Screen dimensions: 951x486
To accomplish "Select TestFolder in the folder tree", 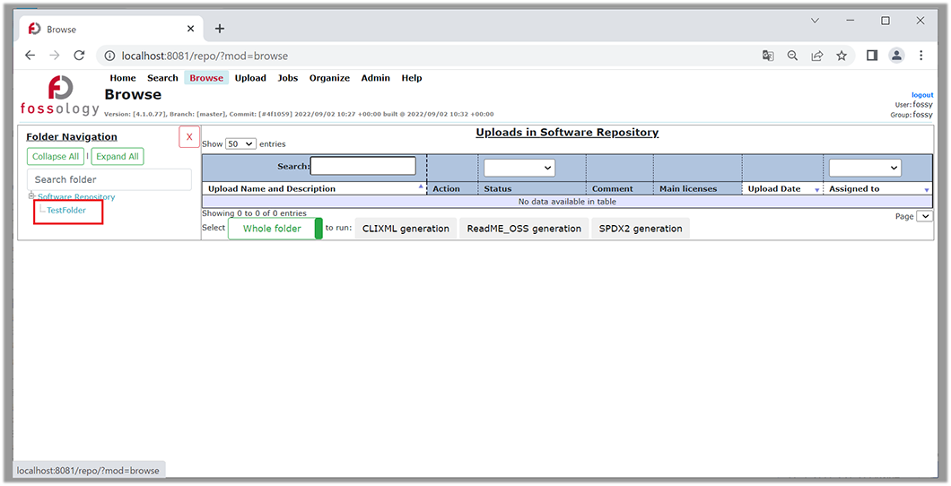I will coord(66,210).
